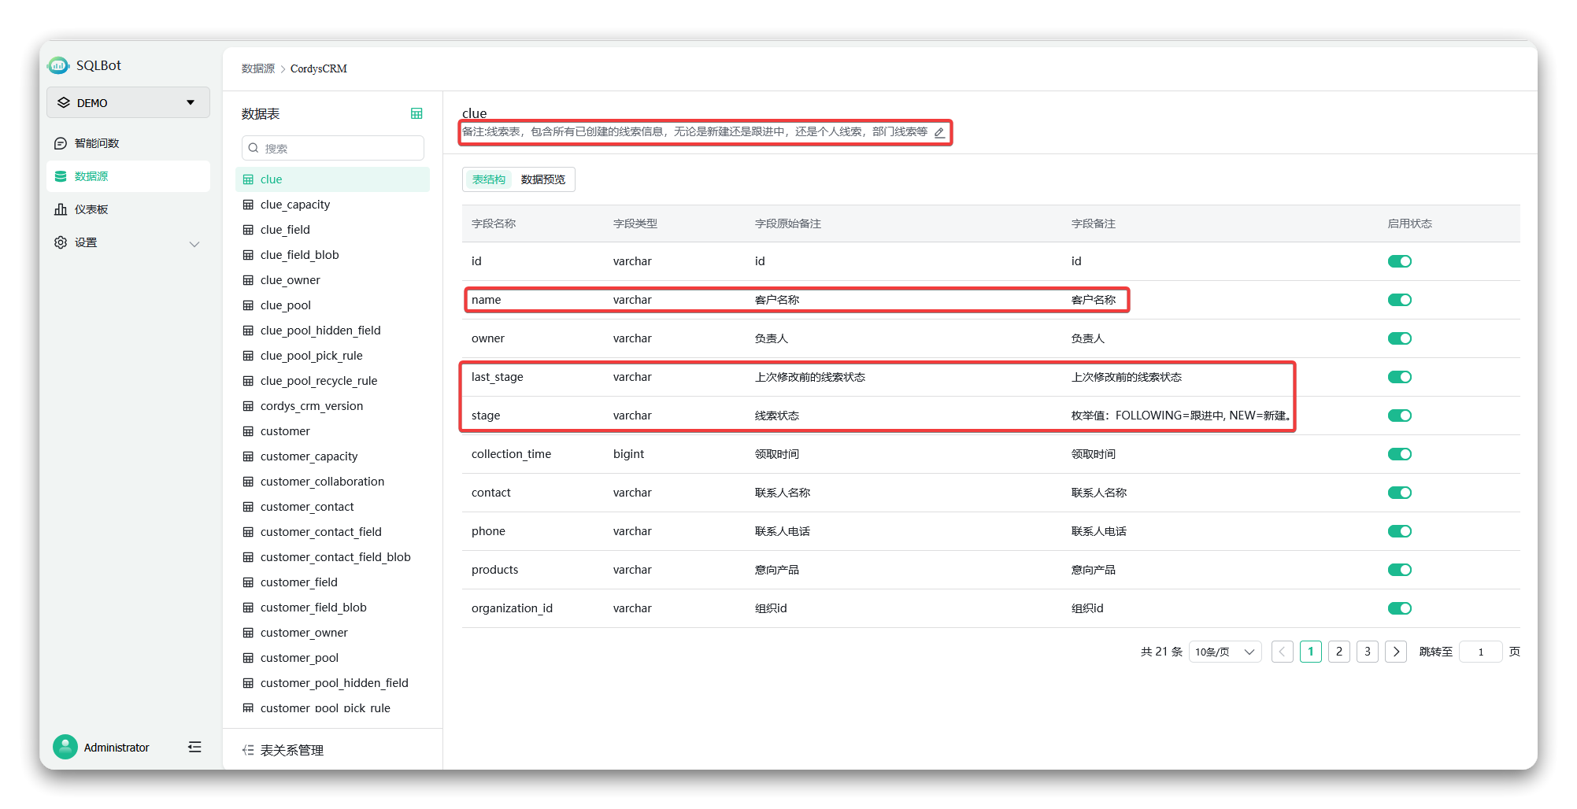Click the 数据源 breadcrumb link
This screenshot has height=809, width=1577.
click(x=257, y=68)
